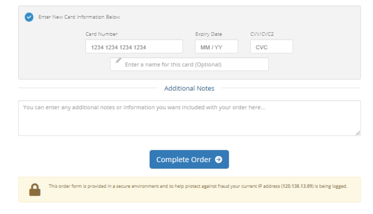The width and height of the screenshot is (373, 214).
Task: Click the secure environment notice text
Action: 161,186
